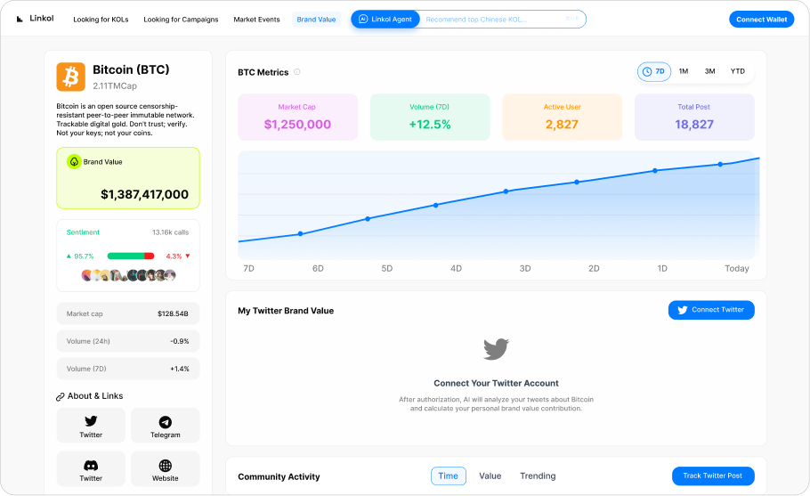Image resolution: width=810 pixels, height=496 pixels.
Task: Click the Linkol Agent button
Action: (385, 19)
